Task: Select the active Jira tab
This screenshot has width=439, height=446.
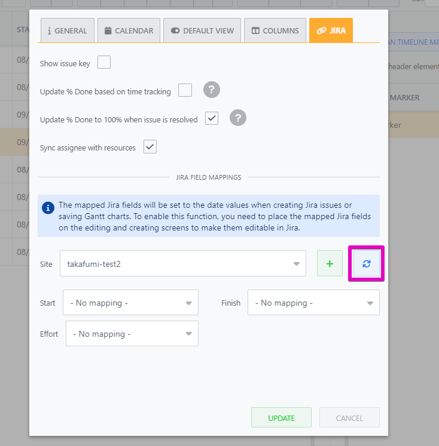Action: coord(331,30)
